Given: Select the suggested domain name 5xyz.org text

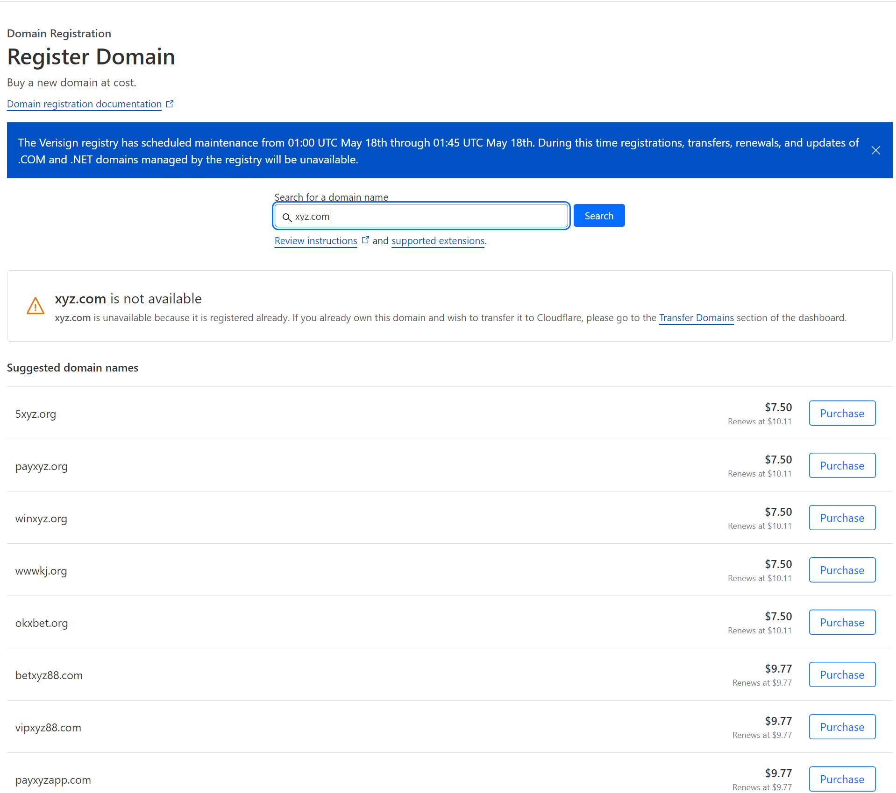Looking at the screenshot, I should click(x=36, y=414).
